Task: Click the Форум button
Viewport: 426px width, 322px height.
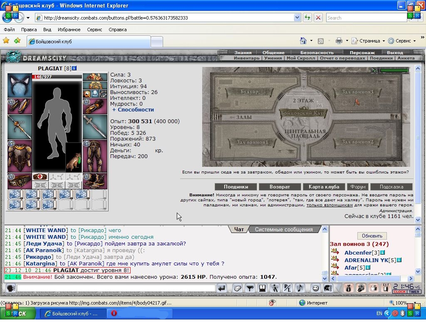Action: 358,187
